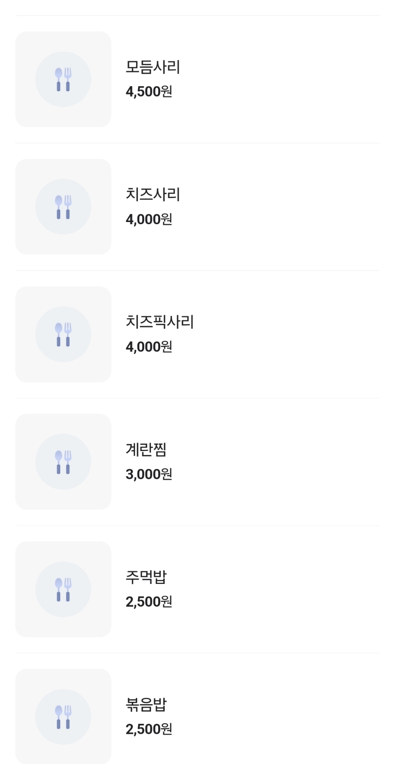The width and height of the screenshot is (393, 764).
Task: Open the 모듬사리 menu item name
Action: [153, 67]
